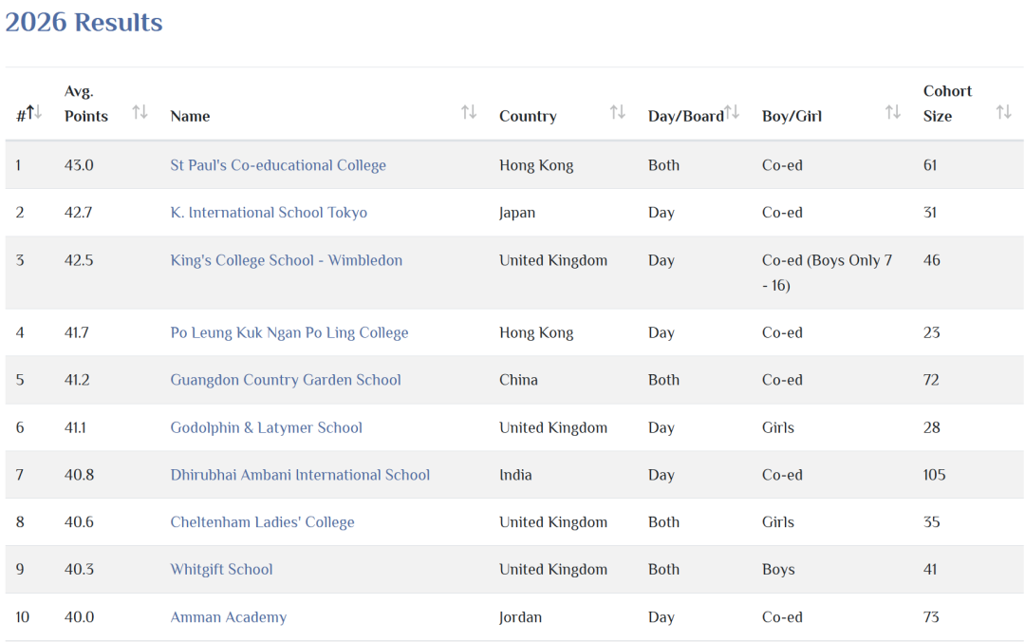Open King's College School - Wimbledon link

point(287,260)
